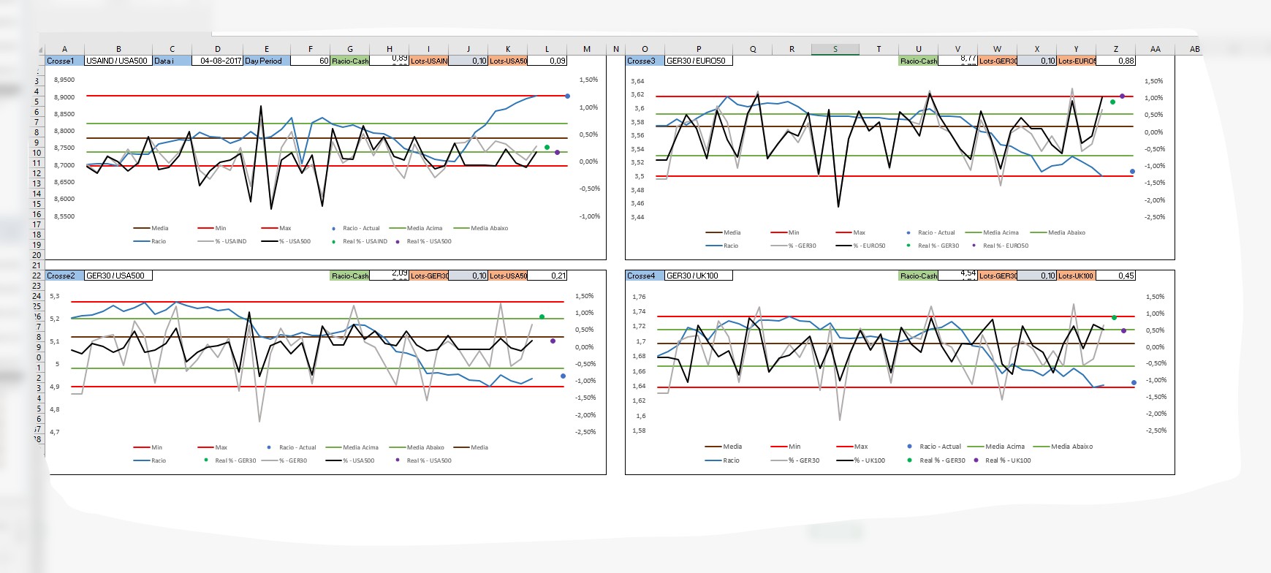Viewport: 1271px width, 573px height.
Task: Select the 4,54 Racio-Cash value
Action: [x=957, y=275]
